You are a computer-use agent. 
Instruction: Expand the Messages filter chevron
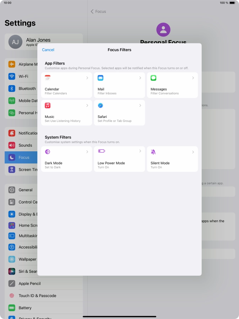[193, 78]
